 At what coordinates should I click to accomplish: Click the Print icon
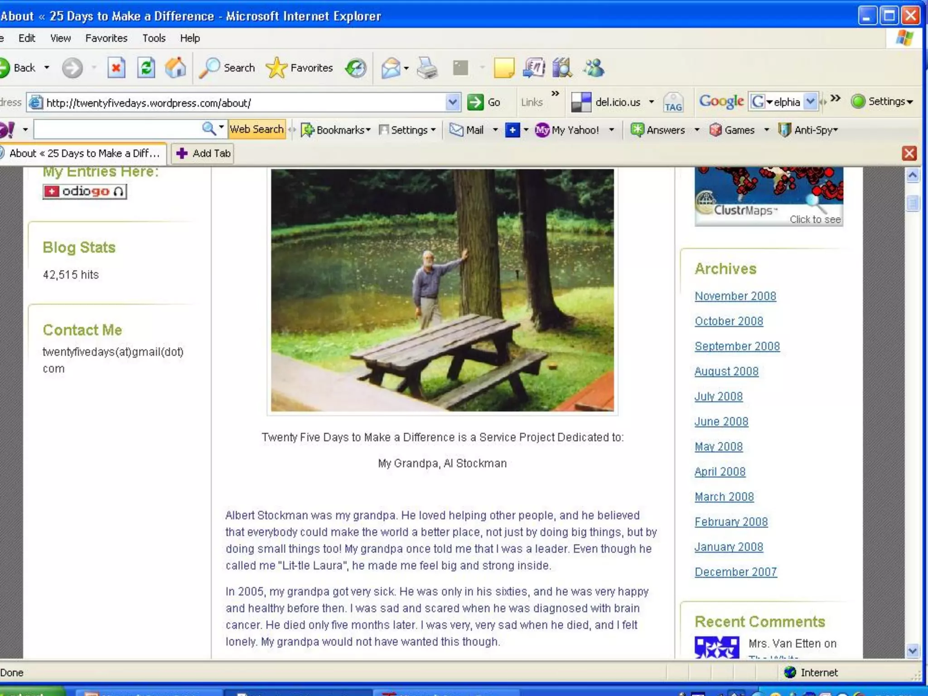(x=427, y=68)
